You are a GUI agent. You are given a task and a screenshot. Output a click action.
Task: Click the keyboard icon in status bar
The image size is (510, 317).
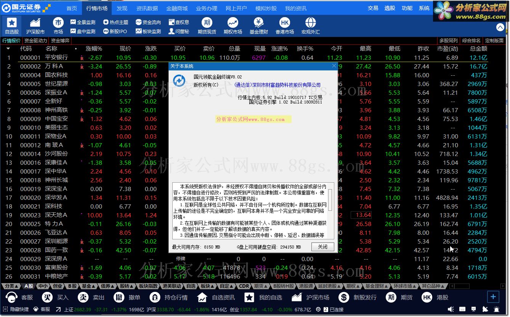[462, 309]
